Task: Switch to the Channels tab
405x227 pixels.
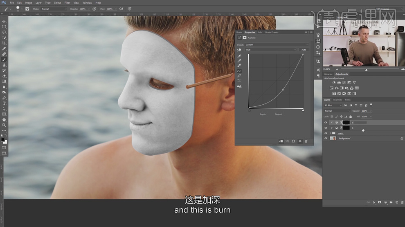Action: 337,99
